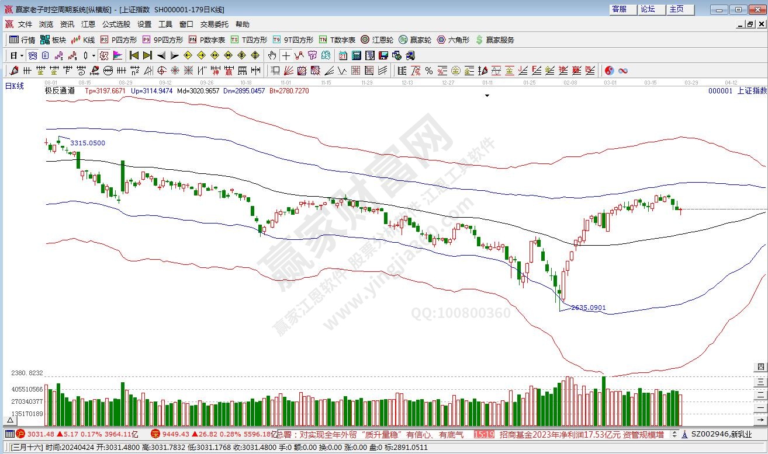This screenshot has height=454, width=768.
Task: Toggle the crosshair cursor button
Action: tap(285, 55)
